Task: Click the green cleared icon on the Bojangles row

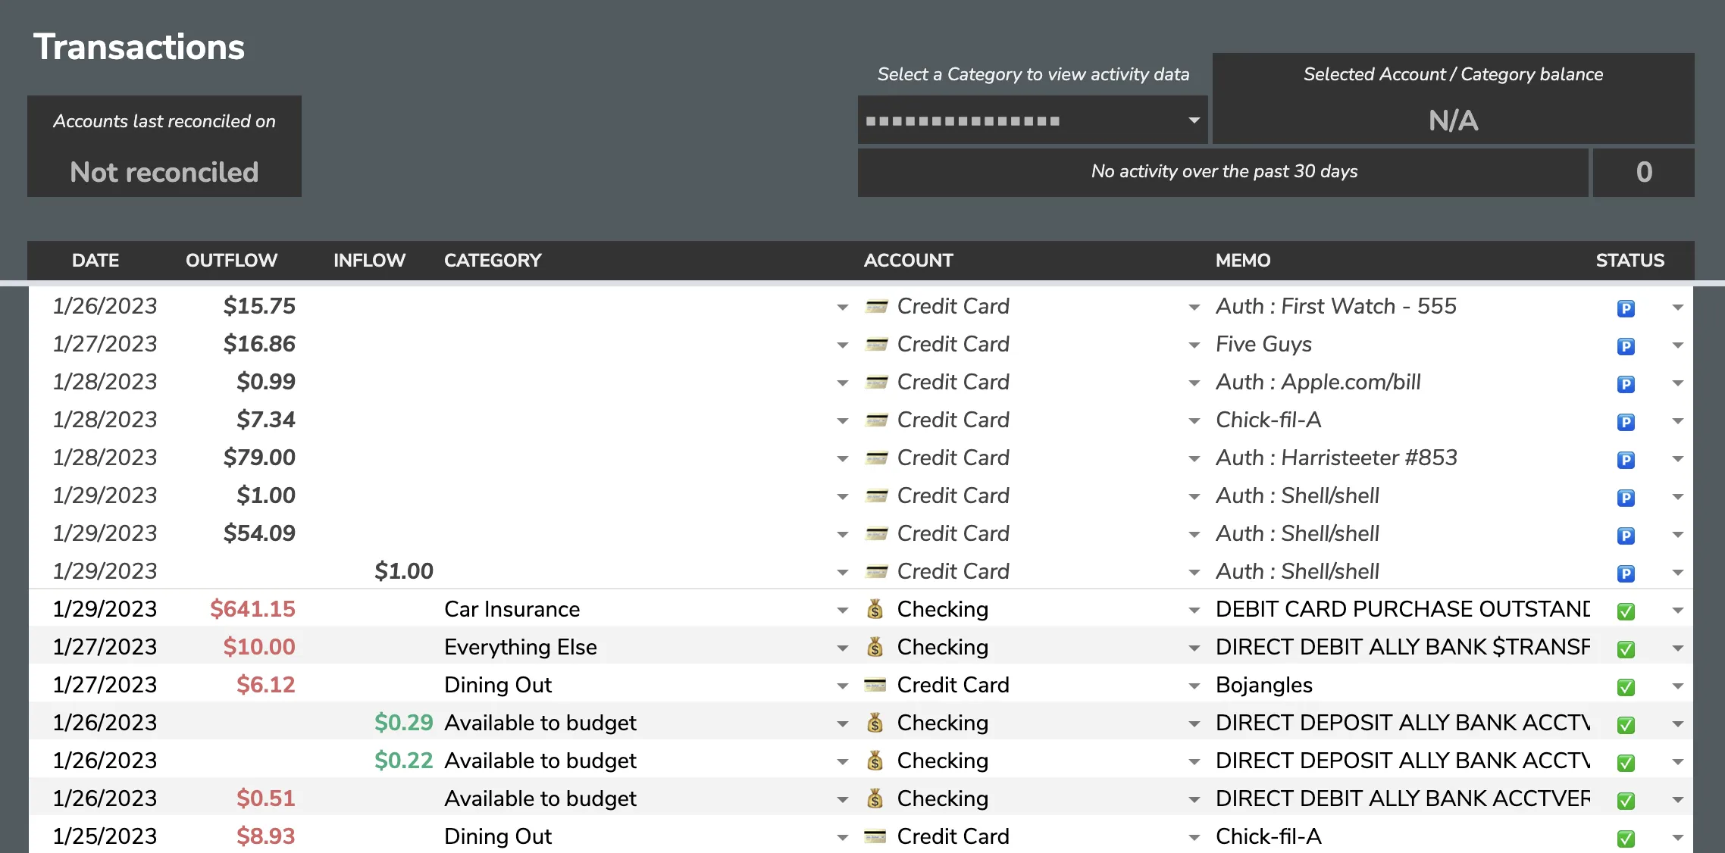Action: coord(1626,686)
